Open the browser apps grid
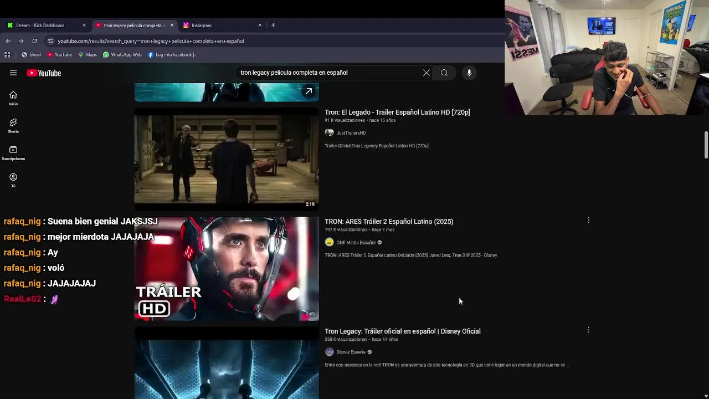709x399 pixels. tap(7, 54)
